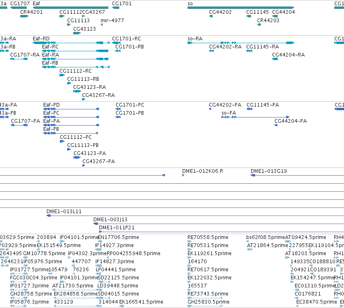Select the CG11112-RC transcript label

pos(76,71)
